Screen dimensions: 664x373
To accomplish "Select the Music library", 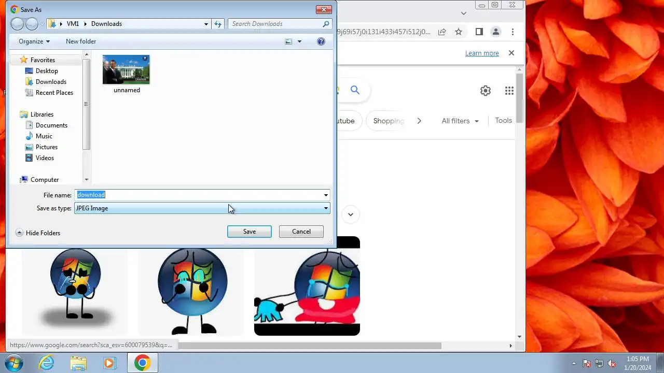I will [44, 136].
